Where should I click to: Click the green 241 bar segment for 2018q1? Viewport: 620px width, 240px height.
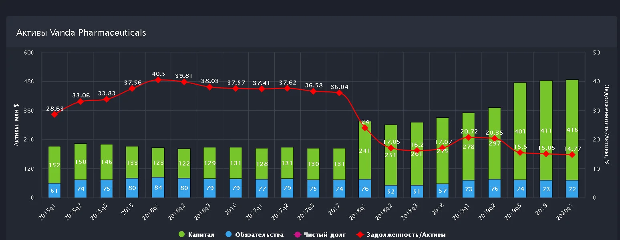point(365,150)
